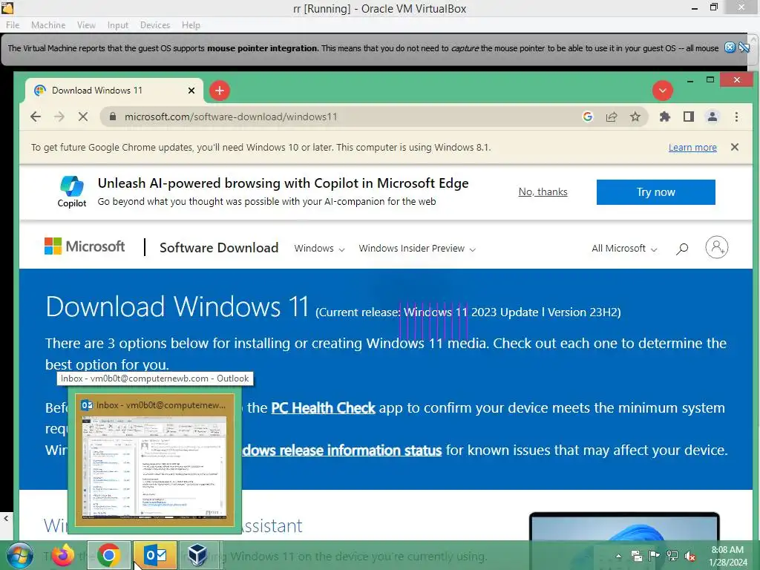
Task: Dismiss VirtualBox mouse integration notification
Action: [x=730, y=47]
